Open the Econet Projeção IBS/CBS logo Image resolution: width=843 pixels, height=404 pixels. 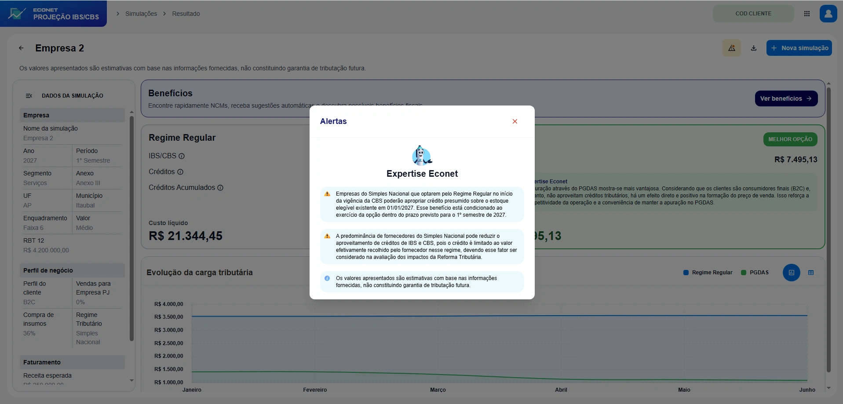[x=53, y=14]
